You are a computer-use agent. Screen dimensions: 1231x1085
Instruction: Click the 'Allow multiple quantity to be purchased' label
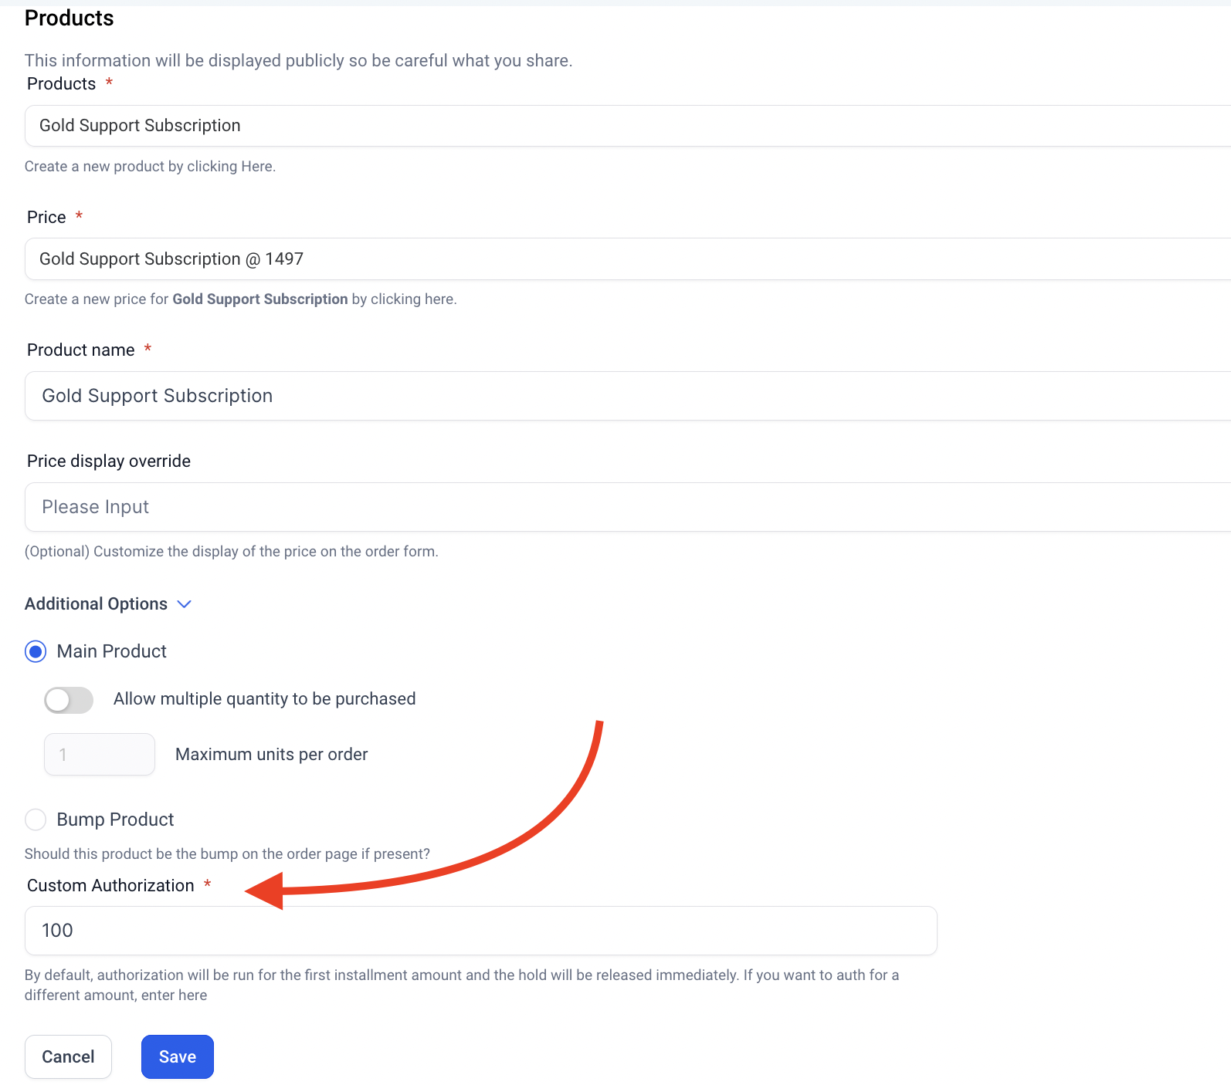pyautogui.click(x=264, y=699)
